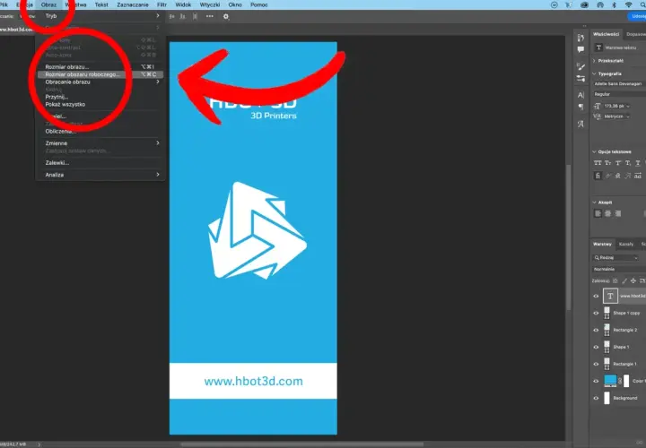
Task: Choose Obliczenia... menu item
Action: (100, 132)
